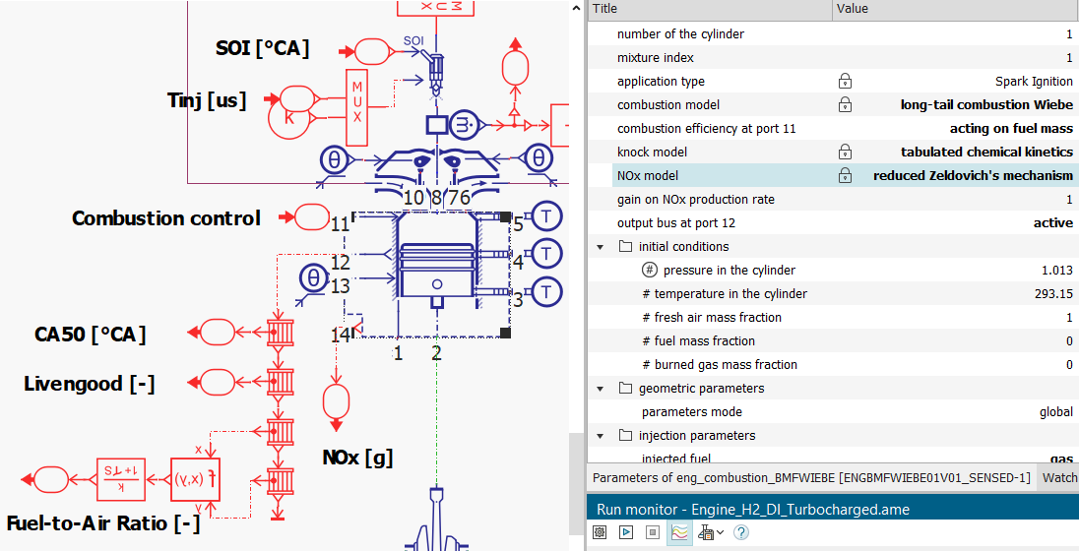Screen dimensions: 1079x551
Task: Collapse the injection parameters group
Action: (601, 436)
